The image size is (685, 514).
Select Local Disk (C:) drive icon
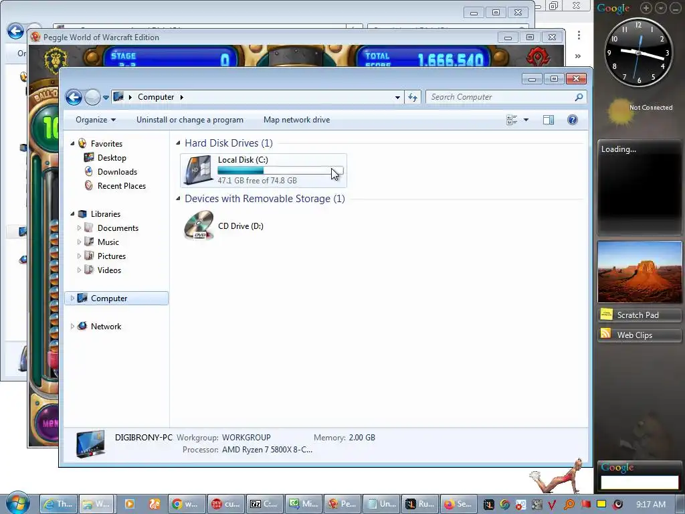199,170
